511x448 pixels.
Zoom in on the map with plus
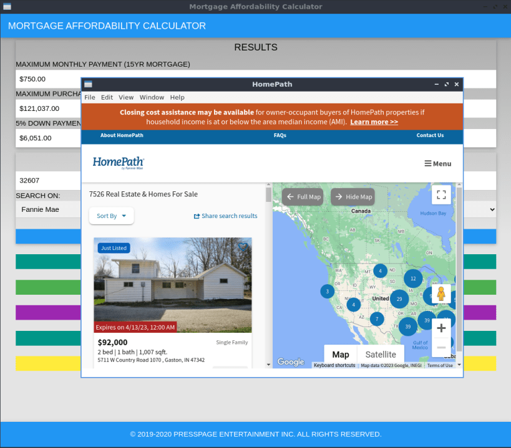[441, 328]
